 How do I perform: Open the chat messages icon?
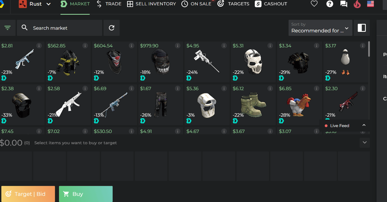344,4
